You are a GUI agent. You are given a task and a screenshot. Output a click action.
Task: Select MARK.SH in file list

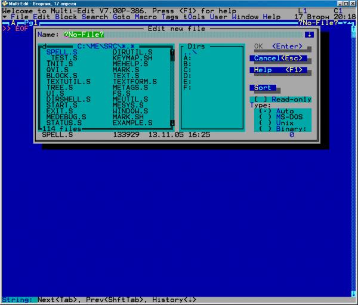pos(128,117)
